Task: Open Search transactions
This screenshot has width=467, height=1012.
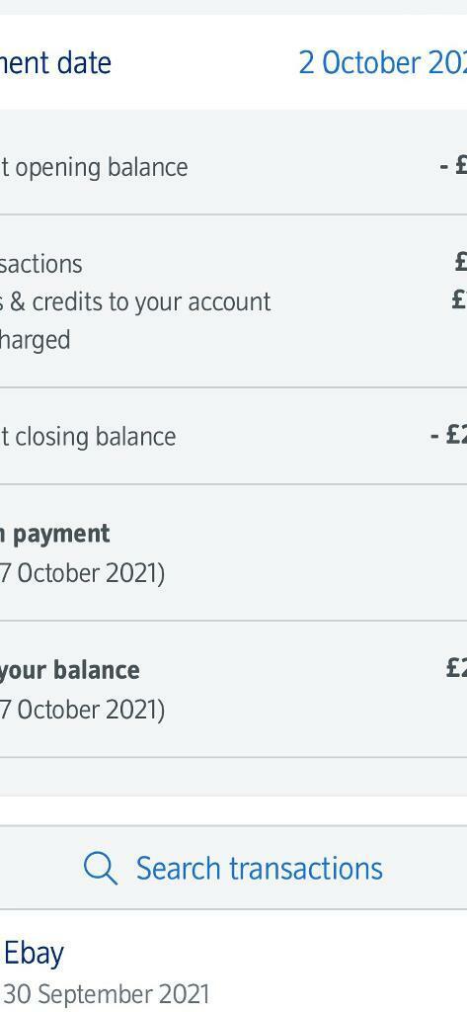Action: (233, 868)
